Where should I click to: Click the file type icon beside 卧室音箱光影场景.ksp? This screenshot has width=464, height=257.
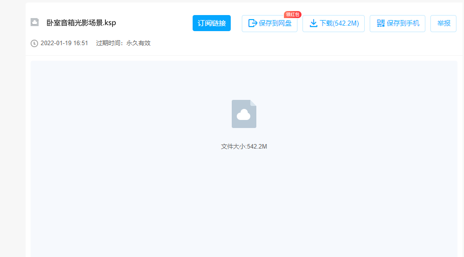[35, 22]
